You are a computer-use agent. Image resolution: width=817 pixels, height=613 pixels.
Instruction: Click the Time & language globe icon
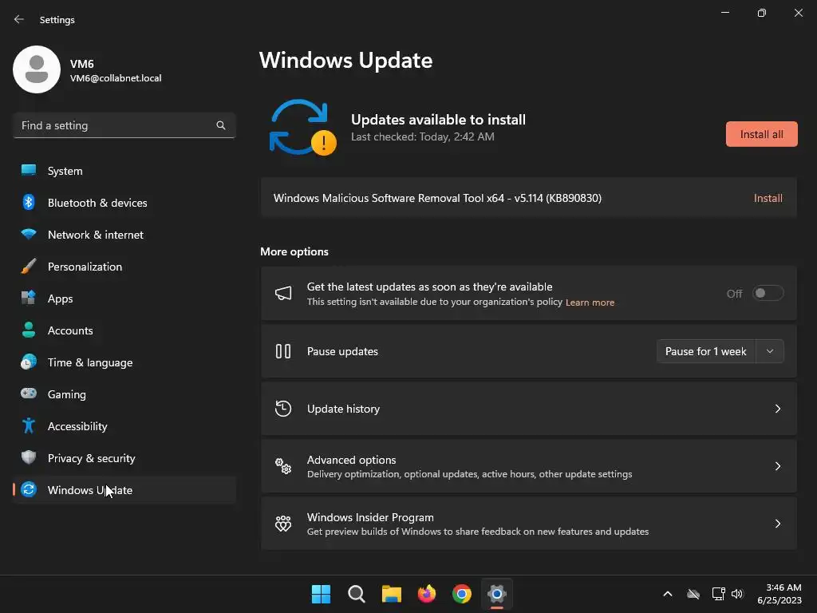click(x=29, y=362)
